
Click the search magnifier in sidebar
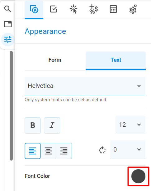click(8, 9)
